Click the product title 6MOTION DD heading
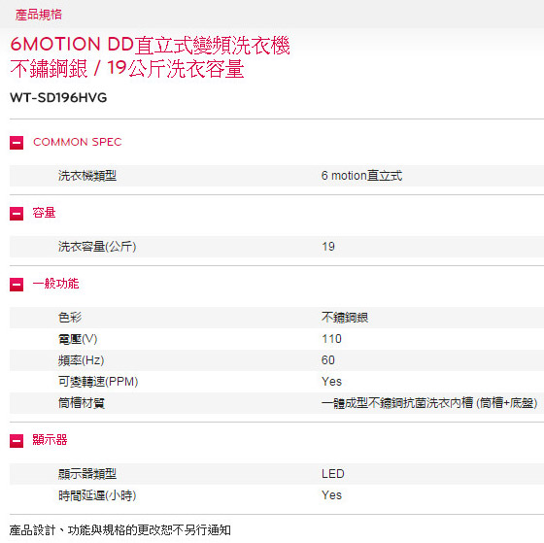544x543 pixels. (x=150, y=56)
